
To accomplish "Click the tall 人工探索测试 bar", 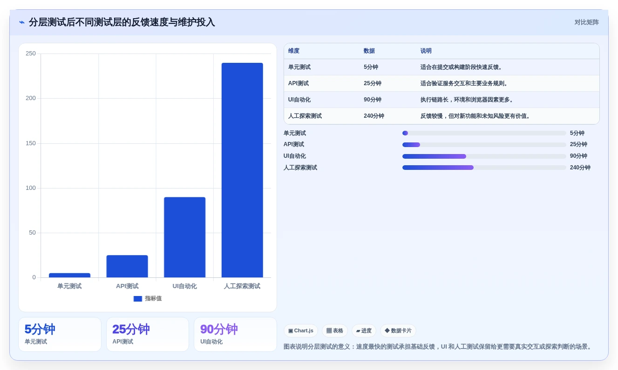I will pyautogui.click(x=242, y=170).
